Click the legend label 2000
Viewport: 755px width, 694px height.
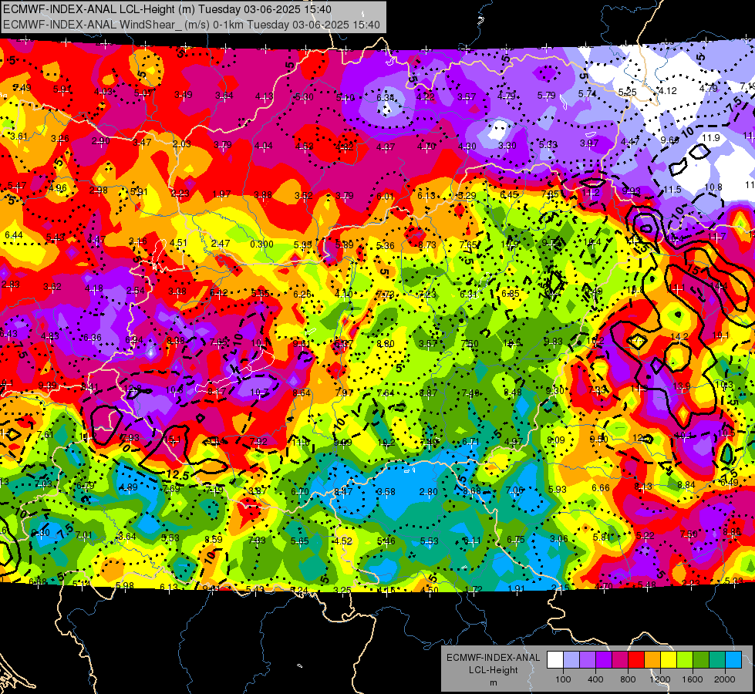[725, 679]
